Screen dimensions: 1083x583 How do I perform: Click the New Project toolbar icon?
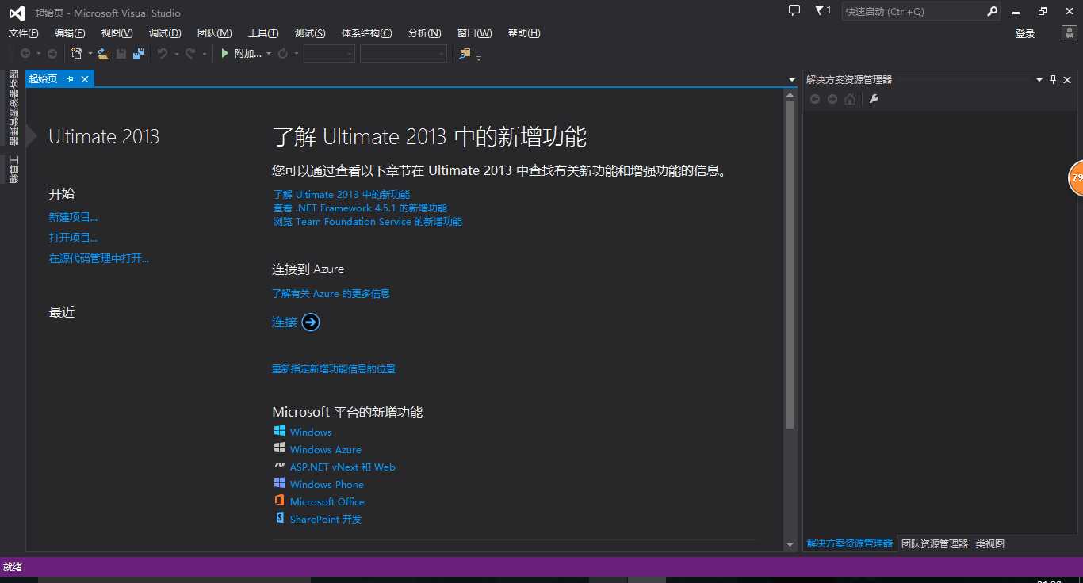pos(77,53)
